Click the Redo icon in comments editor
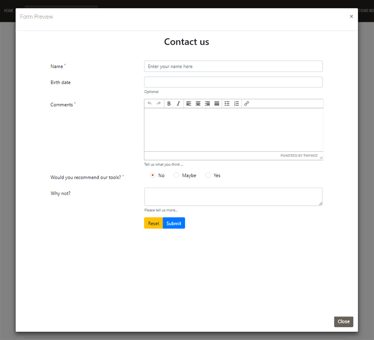The image size is (374, 340). pyautogui.click(x=158, y=104)
